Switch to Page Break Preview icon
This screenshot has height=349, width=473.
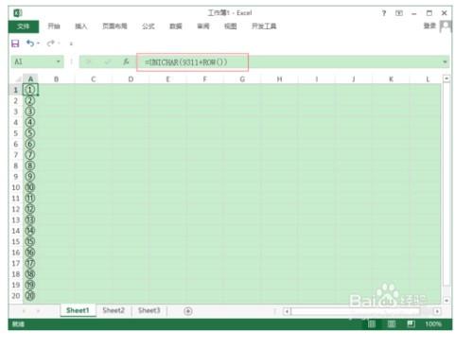pyautogui.click(x=411, y=323)
